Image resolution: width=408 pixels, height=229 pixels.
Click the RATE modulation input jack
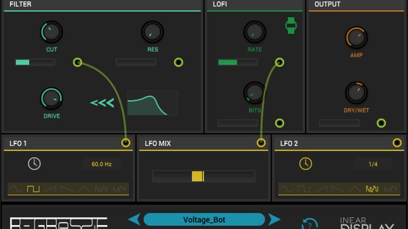279,62
